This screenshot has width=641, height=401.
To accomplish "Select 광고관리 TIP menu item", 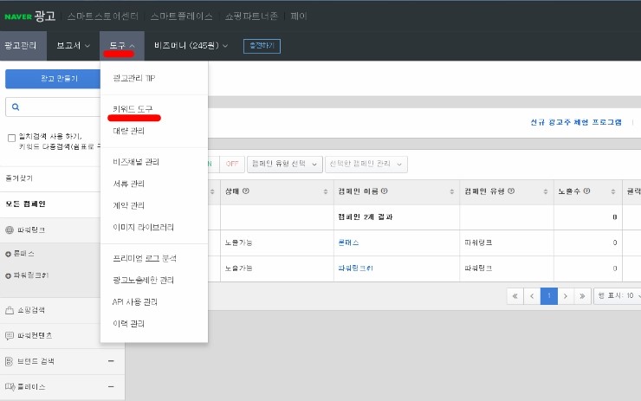I will [x=133, y=78].
